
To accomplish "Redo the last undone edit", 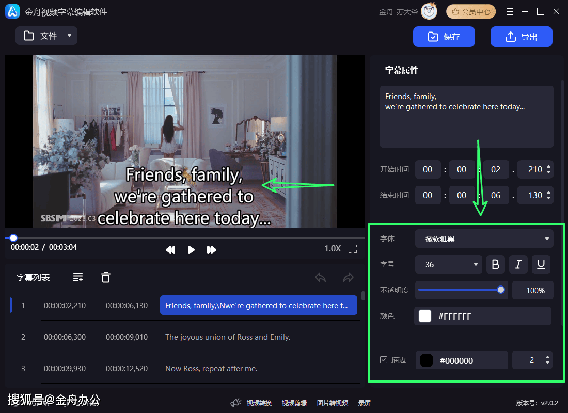I will pyautogui.click(x=348, y=278).
